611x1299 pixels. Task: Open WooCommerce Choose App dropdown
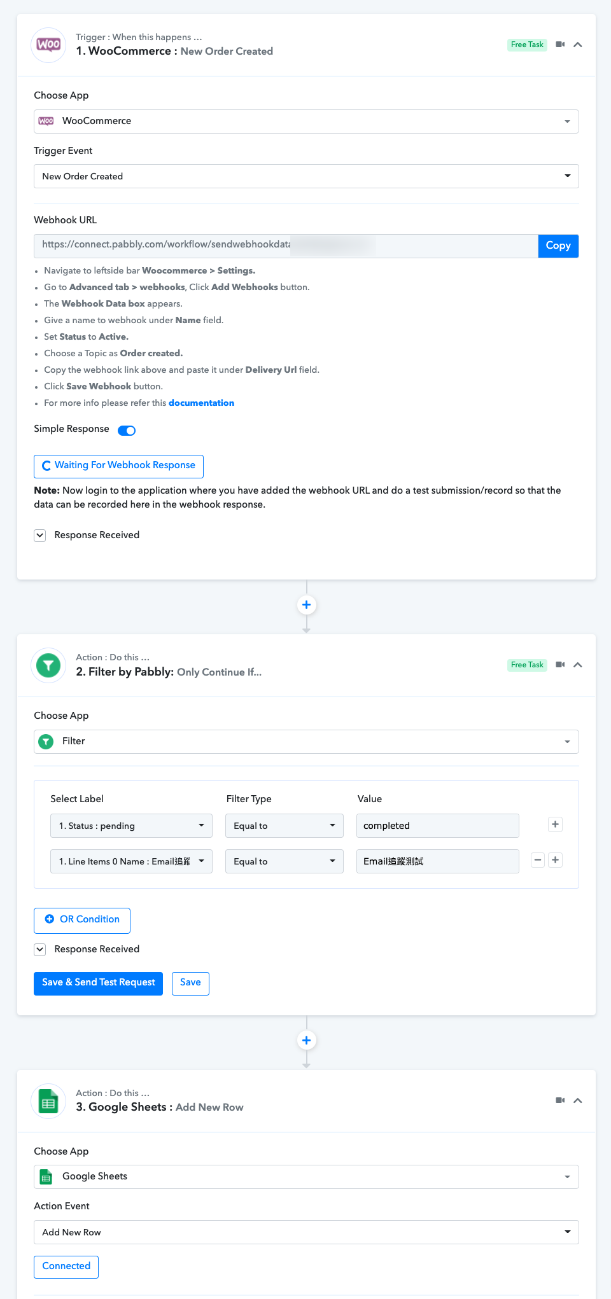coord(306,122)
